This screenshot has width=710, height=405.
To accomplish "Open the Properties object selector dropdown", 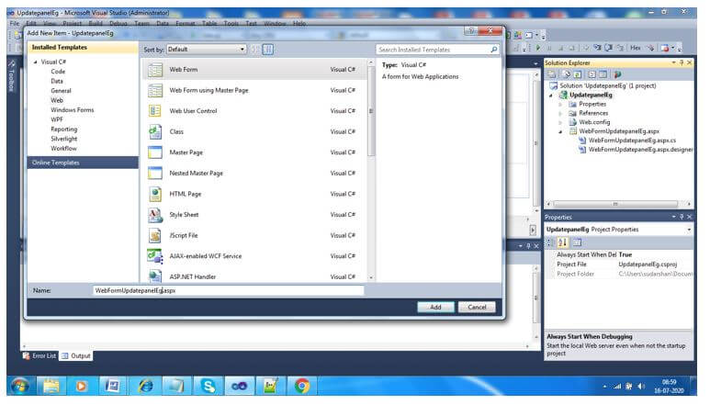I will (689, 230).
